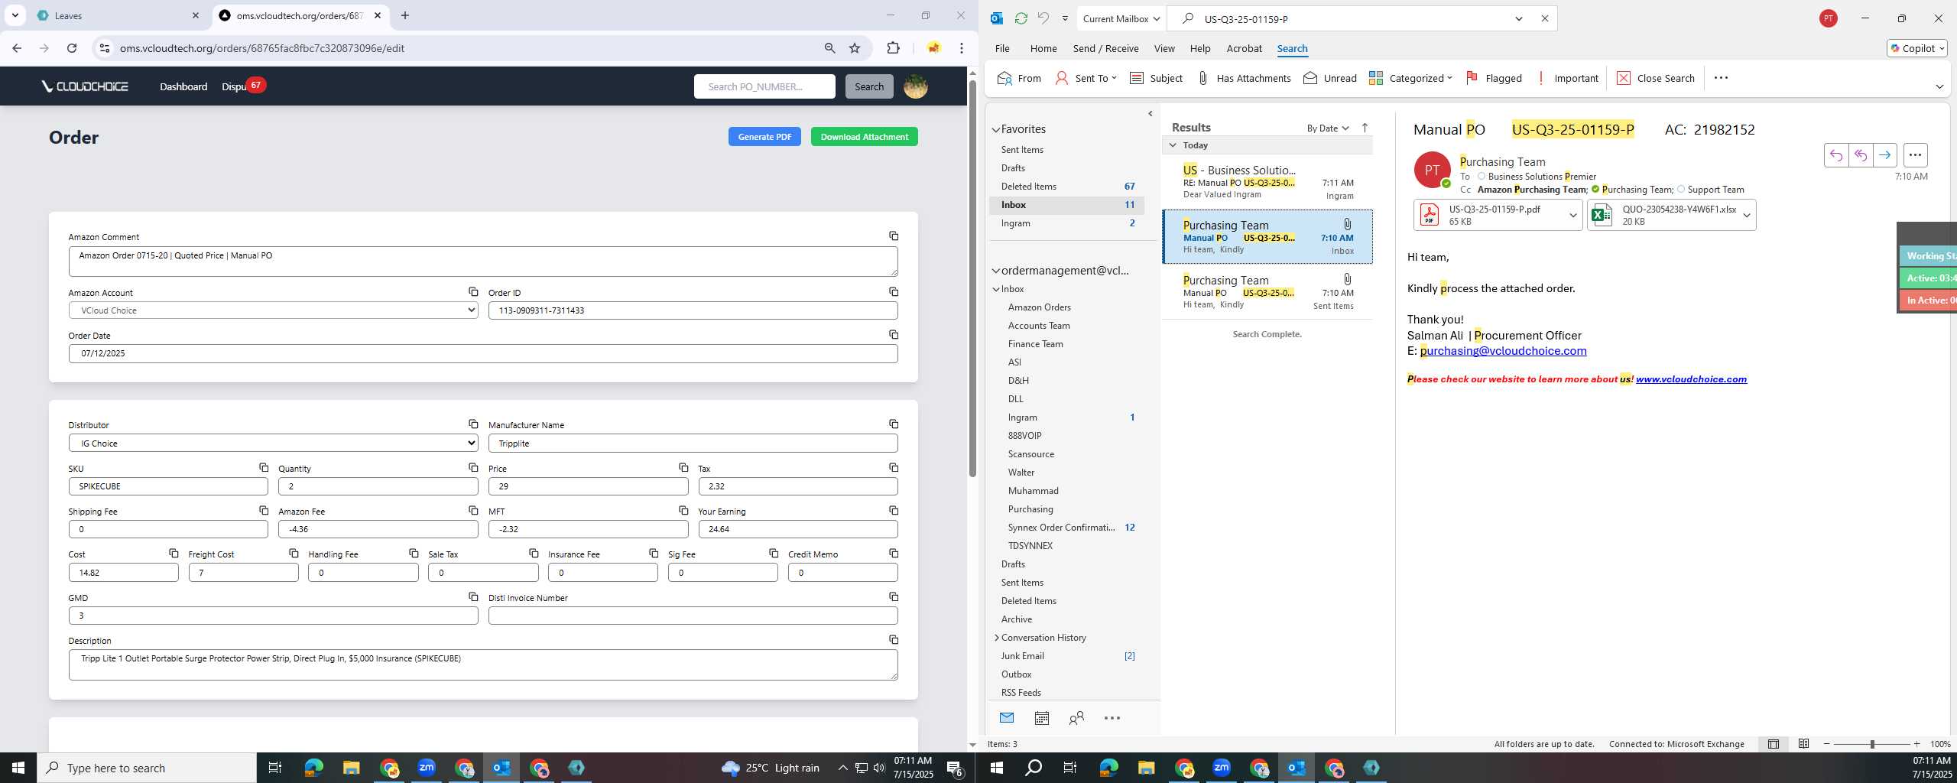This screenshot has height=783, width=1957.
Task: Bookmark page with Chrome star icon
Action: [855, 48]
